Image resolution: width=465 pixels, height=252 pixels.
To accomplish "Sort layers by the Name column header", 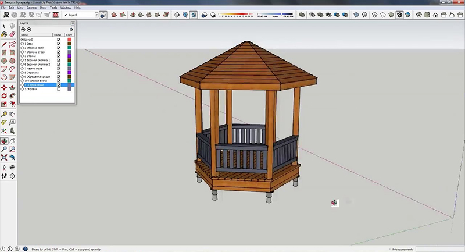I will tap(36, 35).
